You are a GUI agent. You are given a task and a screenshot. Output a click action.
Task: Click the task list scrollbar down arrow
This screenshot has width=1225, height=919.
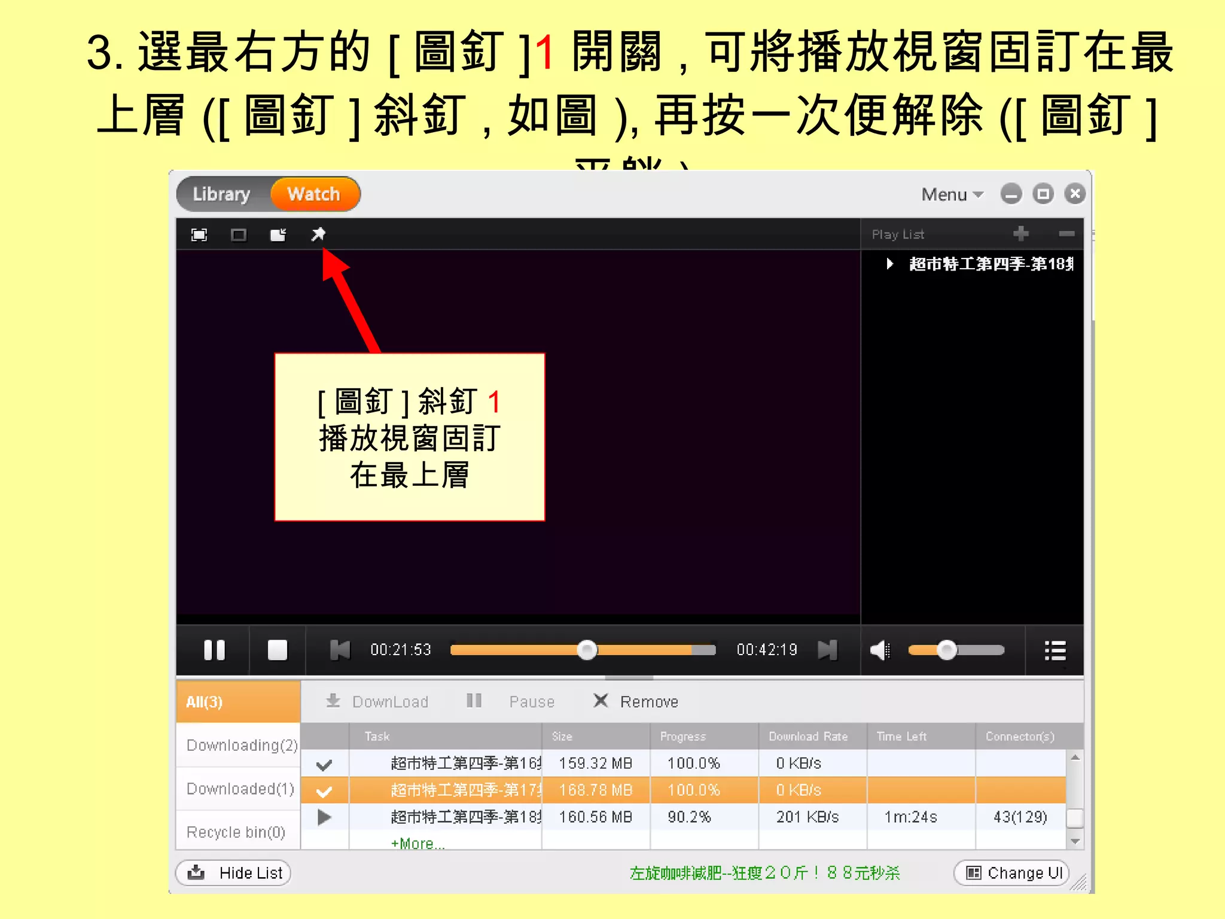click(x=1075, y=841)
